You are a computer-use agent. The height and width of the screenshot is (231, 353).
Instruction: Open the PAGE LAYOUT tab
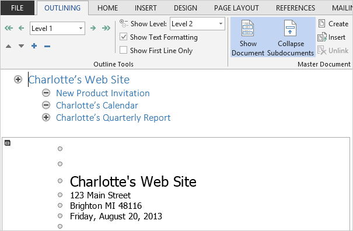236,8
